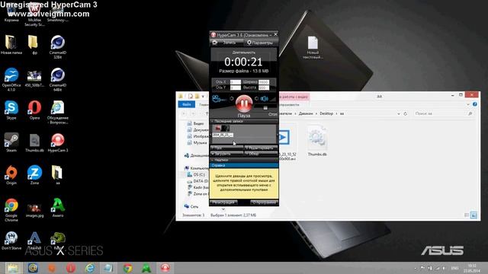
Task: Open File Explorer from the taskbar
Action: point(13,268)
